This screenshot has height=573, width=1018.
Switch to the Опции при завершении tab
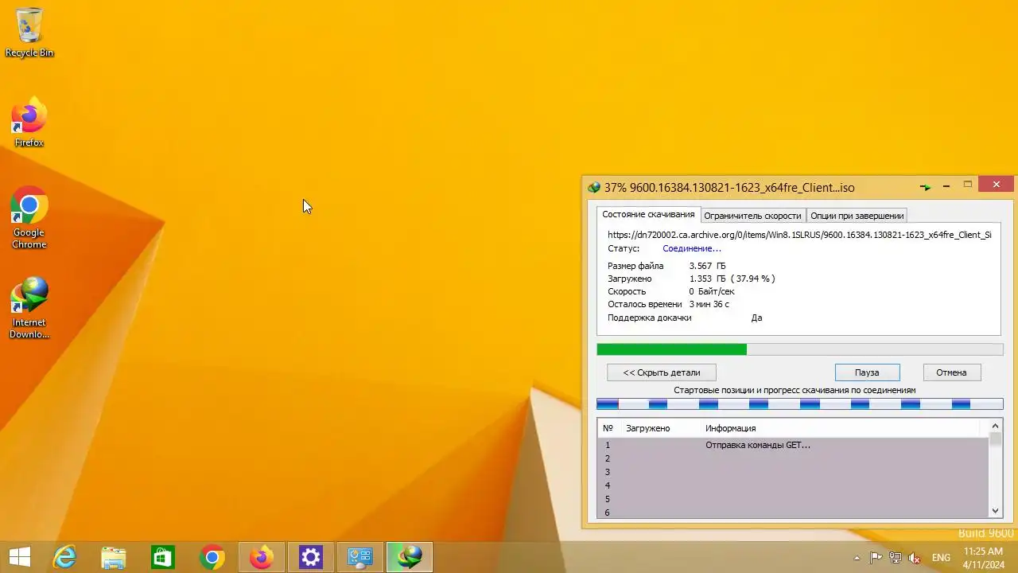[x=857, y=216]
